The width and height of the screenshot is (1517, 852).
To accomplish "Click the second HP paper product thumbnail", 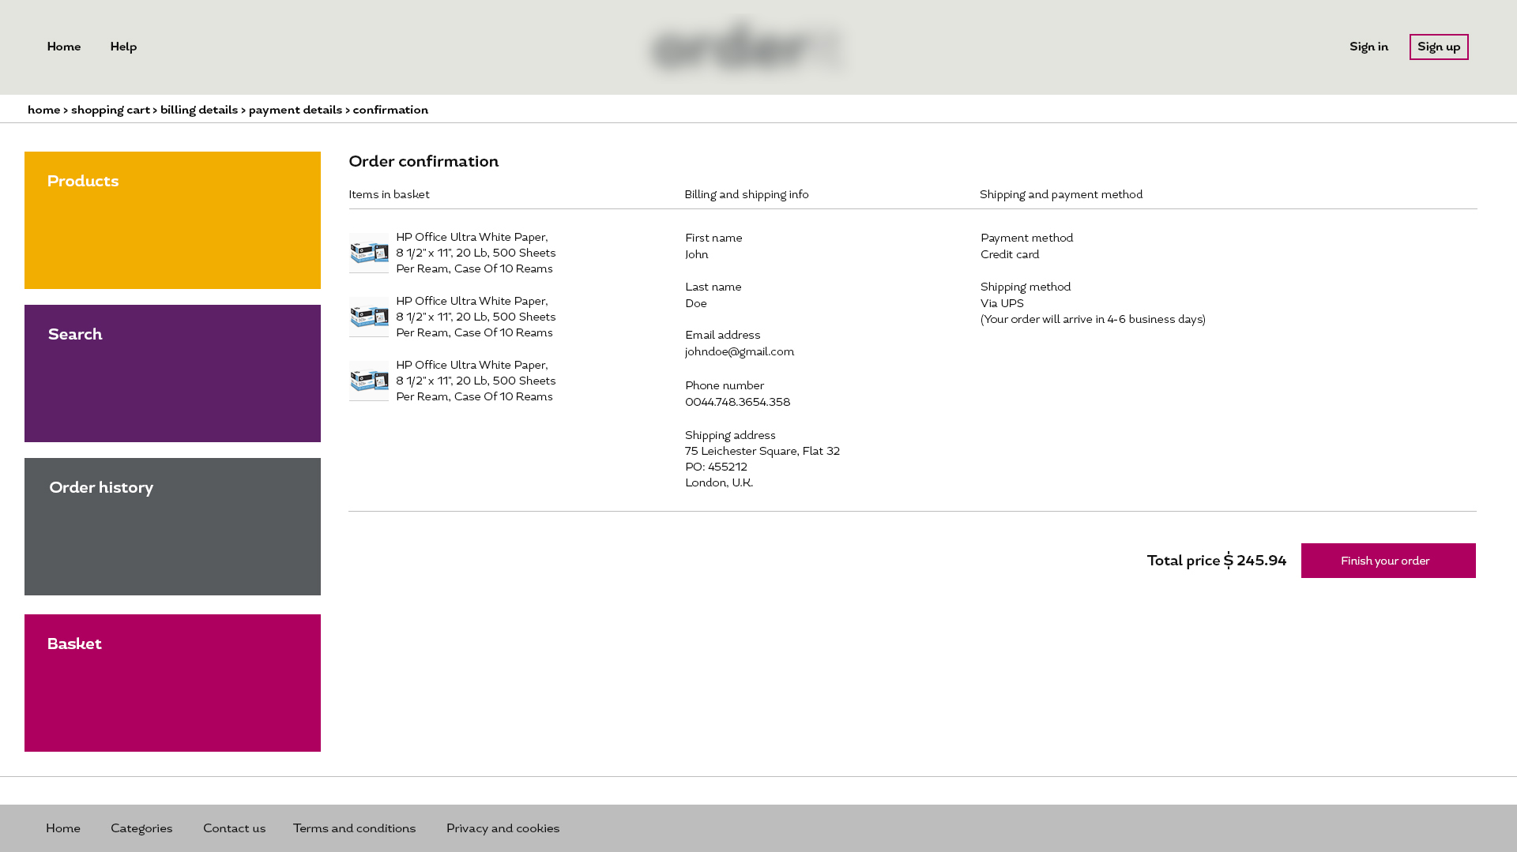I will 369,317.
